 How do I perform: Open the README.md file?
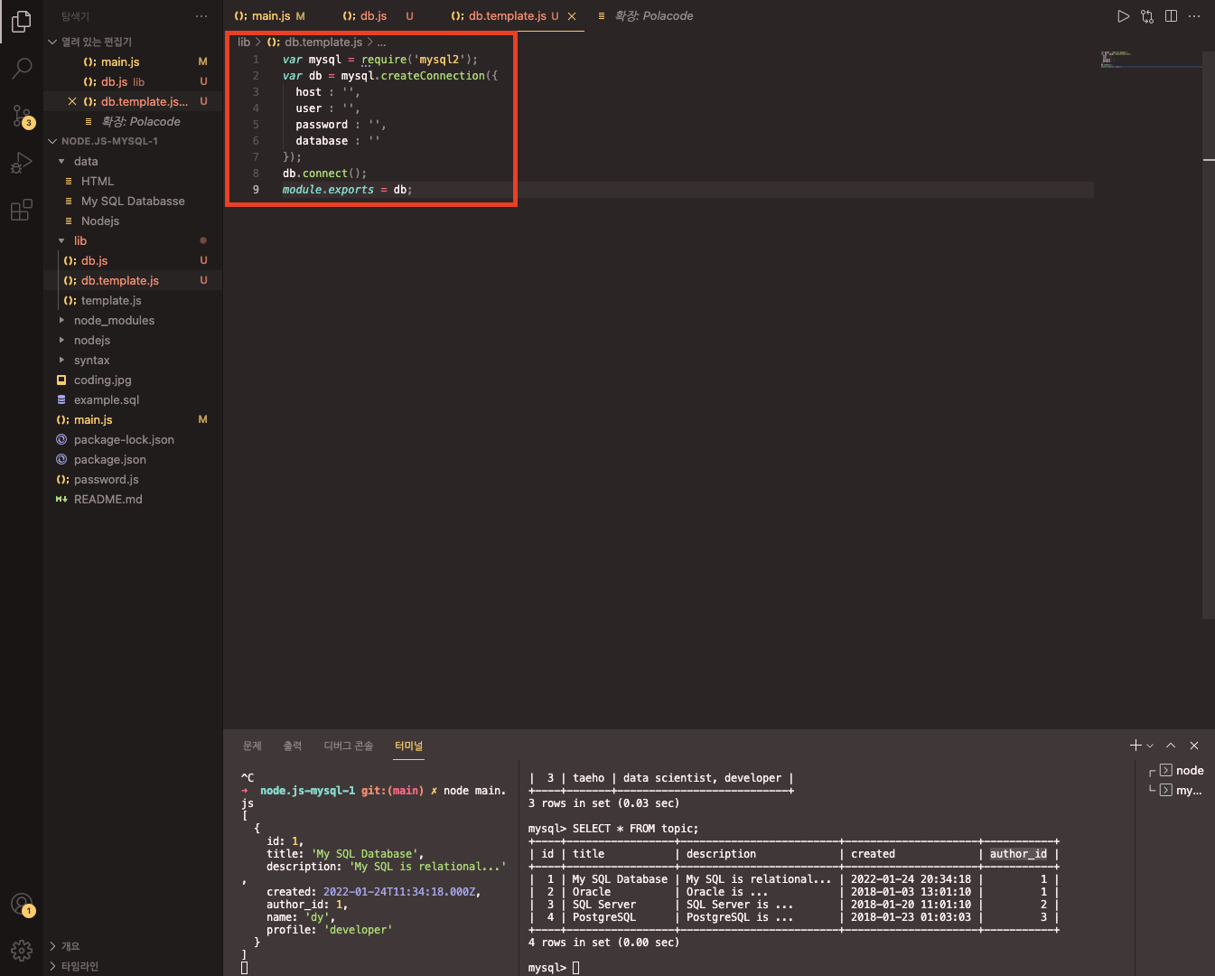(x=133, y=499)
